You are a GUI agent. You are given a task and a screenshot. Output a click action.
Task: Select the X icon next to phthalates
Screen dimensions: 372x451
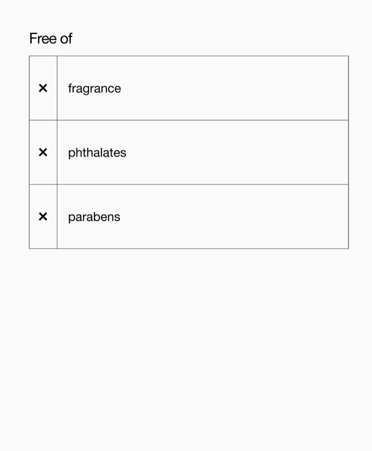(43, 152)
